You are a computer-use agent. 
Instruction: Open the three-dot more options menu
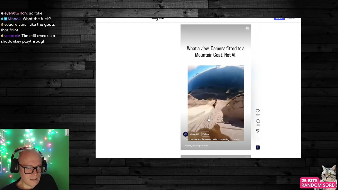point(258,139)
